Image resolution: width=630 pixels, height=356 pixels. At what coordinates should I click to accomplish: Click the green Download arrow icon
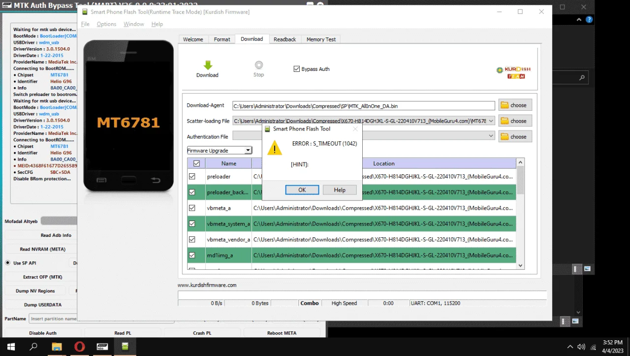tap(208, 65)
